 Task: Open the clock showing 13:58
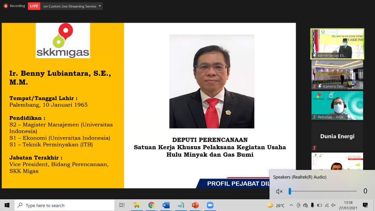348,205
